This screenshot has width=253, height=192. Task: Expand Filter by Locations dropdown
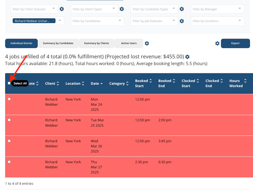click(217, 21)
